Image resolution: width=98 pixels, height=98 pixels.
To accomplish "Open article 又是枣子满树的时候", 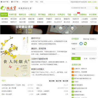I will click(x=39, y=59).
